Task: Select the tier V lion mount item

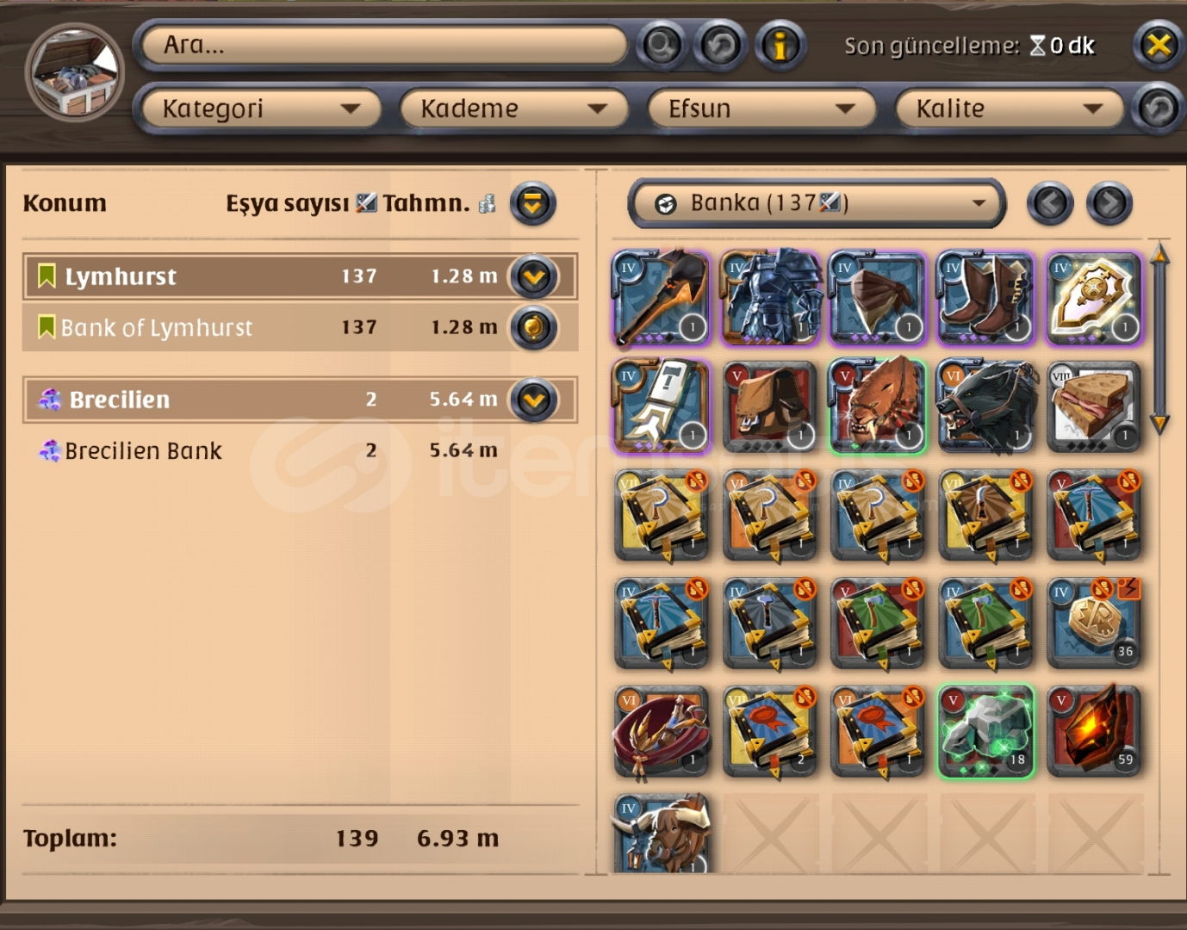Action: pyautogui.click(x=878, y=406)
